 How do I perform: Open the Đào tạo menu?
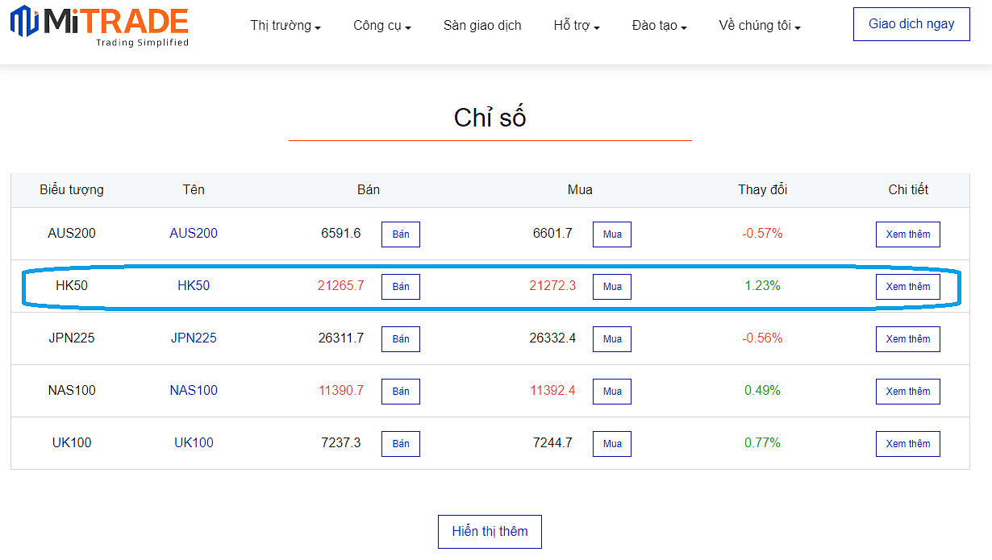659,26
